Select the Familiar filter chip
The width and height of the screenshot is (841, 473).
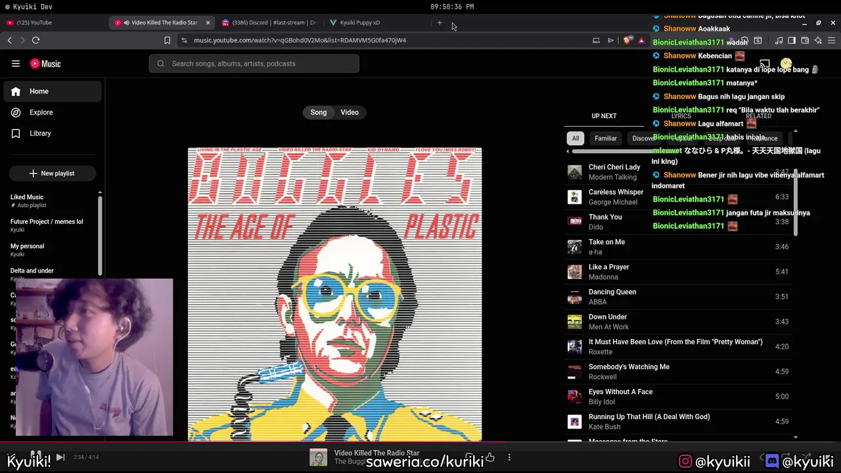tap(606, 139)
